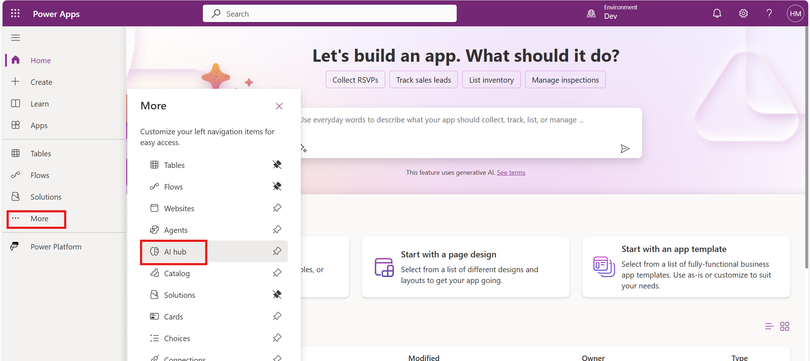Collapse the left navigation hamburger menu
The image size is (810, 361).
click(16, 38)
